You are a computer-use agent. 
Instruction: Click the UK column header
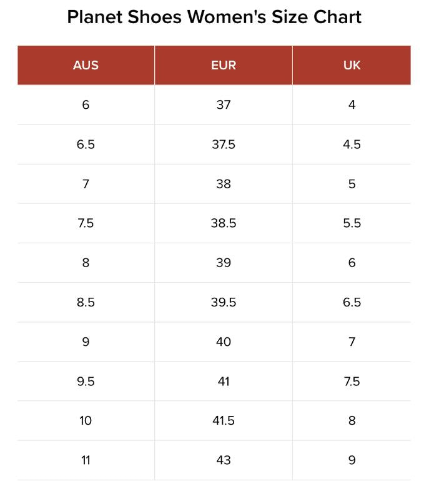352,65
